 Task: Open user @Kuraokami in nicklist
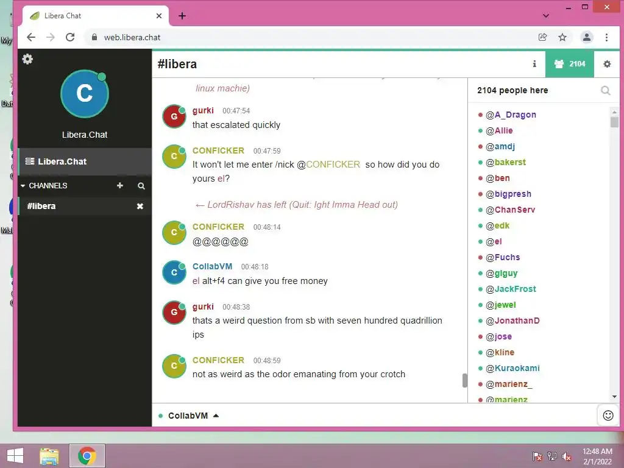512,368
